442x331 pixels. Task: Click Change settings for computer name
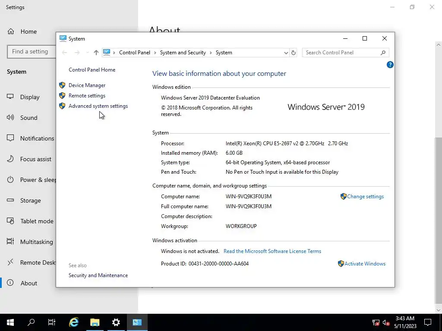(365, 197)
